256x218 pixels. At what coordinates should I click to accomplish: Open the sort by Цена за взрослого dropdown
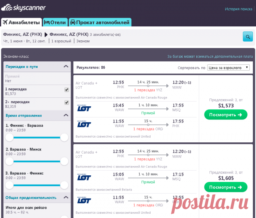(x=228, y=67)
